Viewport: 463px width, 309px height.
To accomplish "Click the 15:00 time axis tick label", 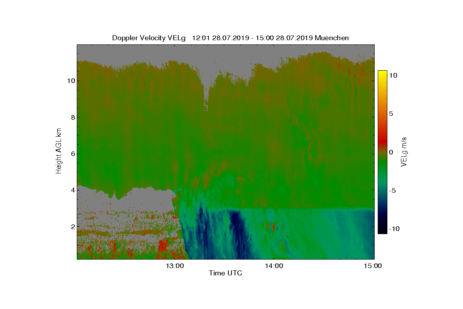I will 372,266.
